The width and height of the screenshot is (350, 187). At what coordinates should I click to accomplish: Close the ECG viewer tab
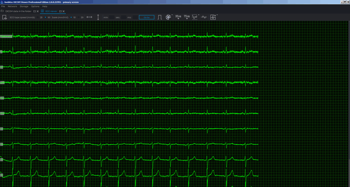(64, 11)
